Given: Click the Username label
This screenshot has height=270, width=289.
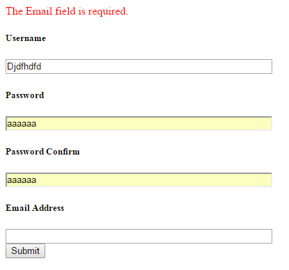Looking at the screenshot, I should click(26, 38).
